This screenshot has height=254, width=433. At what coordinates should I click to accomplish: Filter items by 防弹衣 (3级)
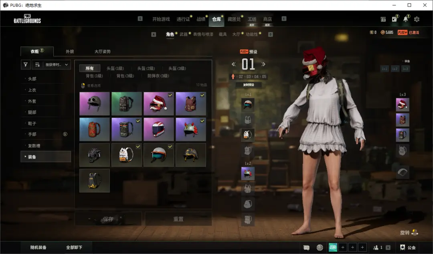click(x=158, y=76)
